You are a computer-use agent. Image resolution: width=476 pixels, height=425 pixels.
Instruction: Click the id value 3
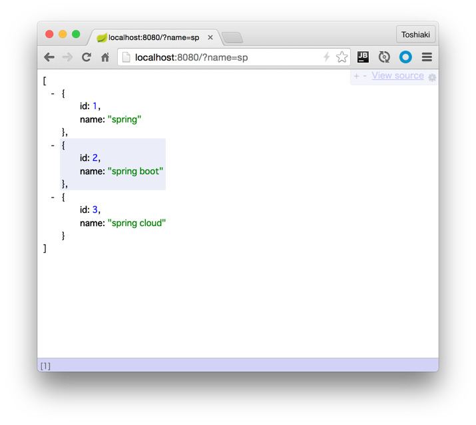(x=95, y=210)
